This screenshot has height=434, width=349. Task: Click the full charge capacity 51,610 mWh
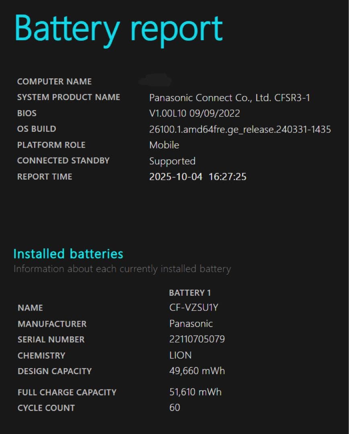pos(195,392)
